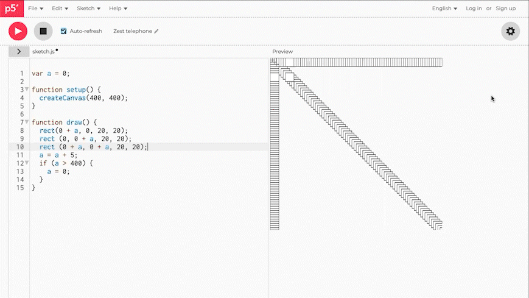The height and width of the screenshot is (298, 529).
Task: Click the p5* logo icon
Action: (x=12, y=9)
